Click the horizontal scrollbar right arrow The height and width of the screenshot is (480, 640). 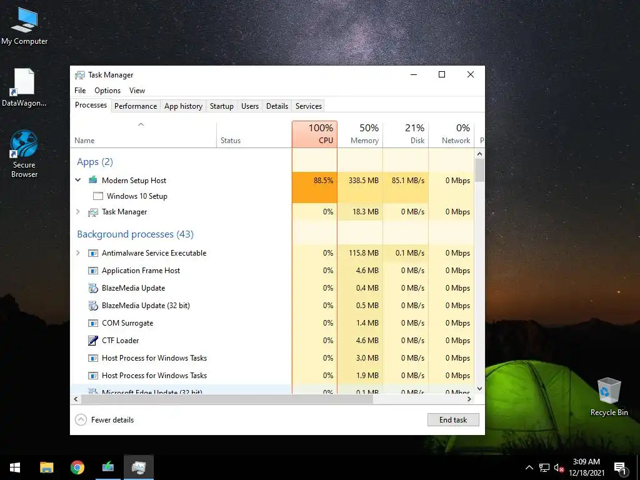(x=469, y=399)
